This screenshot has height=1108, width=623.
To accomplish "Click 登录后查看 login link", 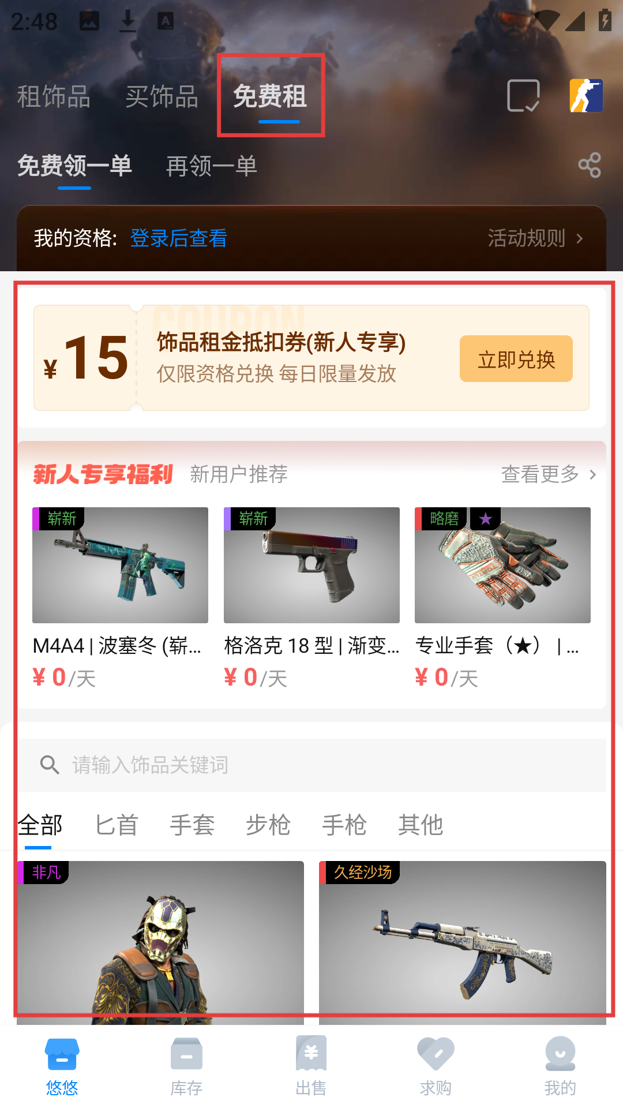I will [x=179, y=238].
